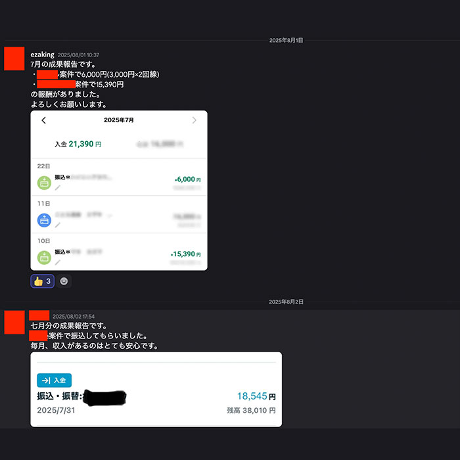The width and height of the screenshot is (460, 460).
Task: Open the +6,000円 transaction entry
Action: [x=119, y=177]
